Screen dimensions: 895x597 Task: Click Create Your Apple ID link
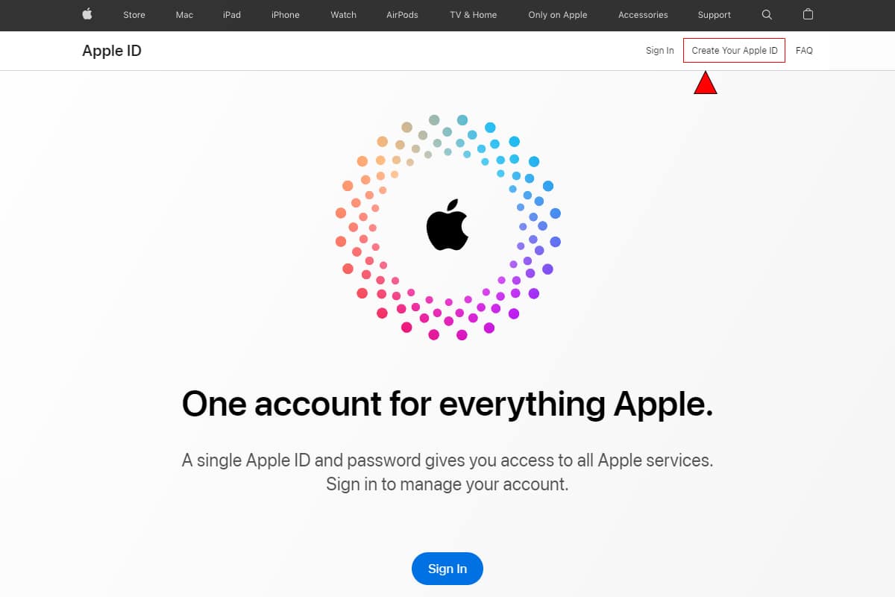[735, 51]
